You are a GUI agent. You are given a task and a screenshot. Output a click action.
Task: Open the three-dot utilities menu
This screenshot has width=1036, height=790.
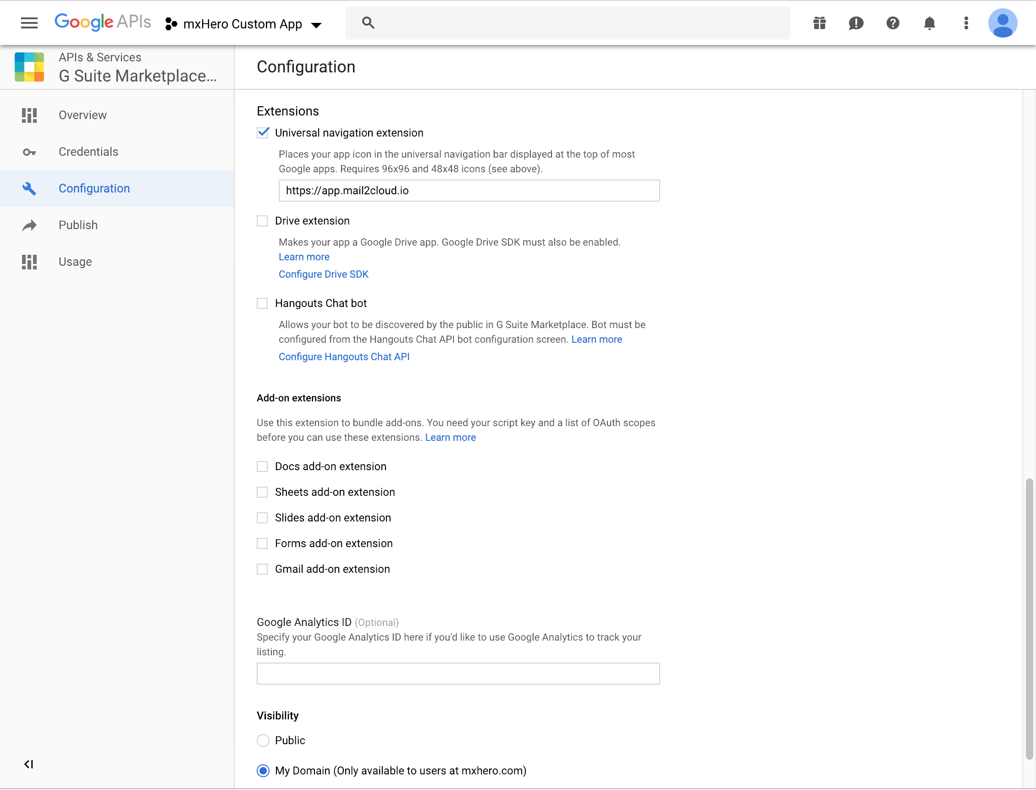(966, 23)
